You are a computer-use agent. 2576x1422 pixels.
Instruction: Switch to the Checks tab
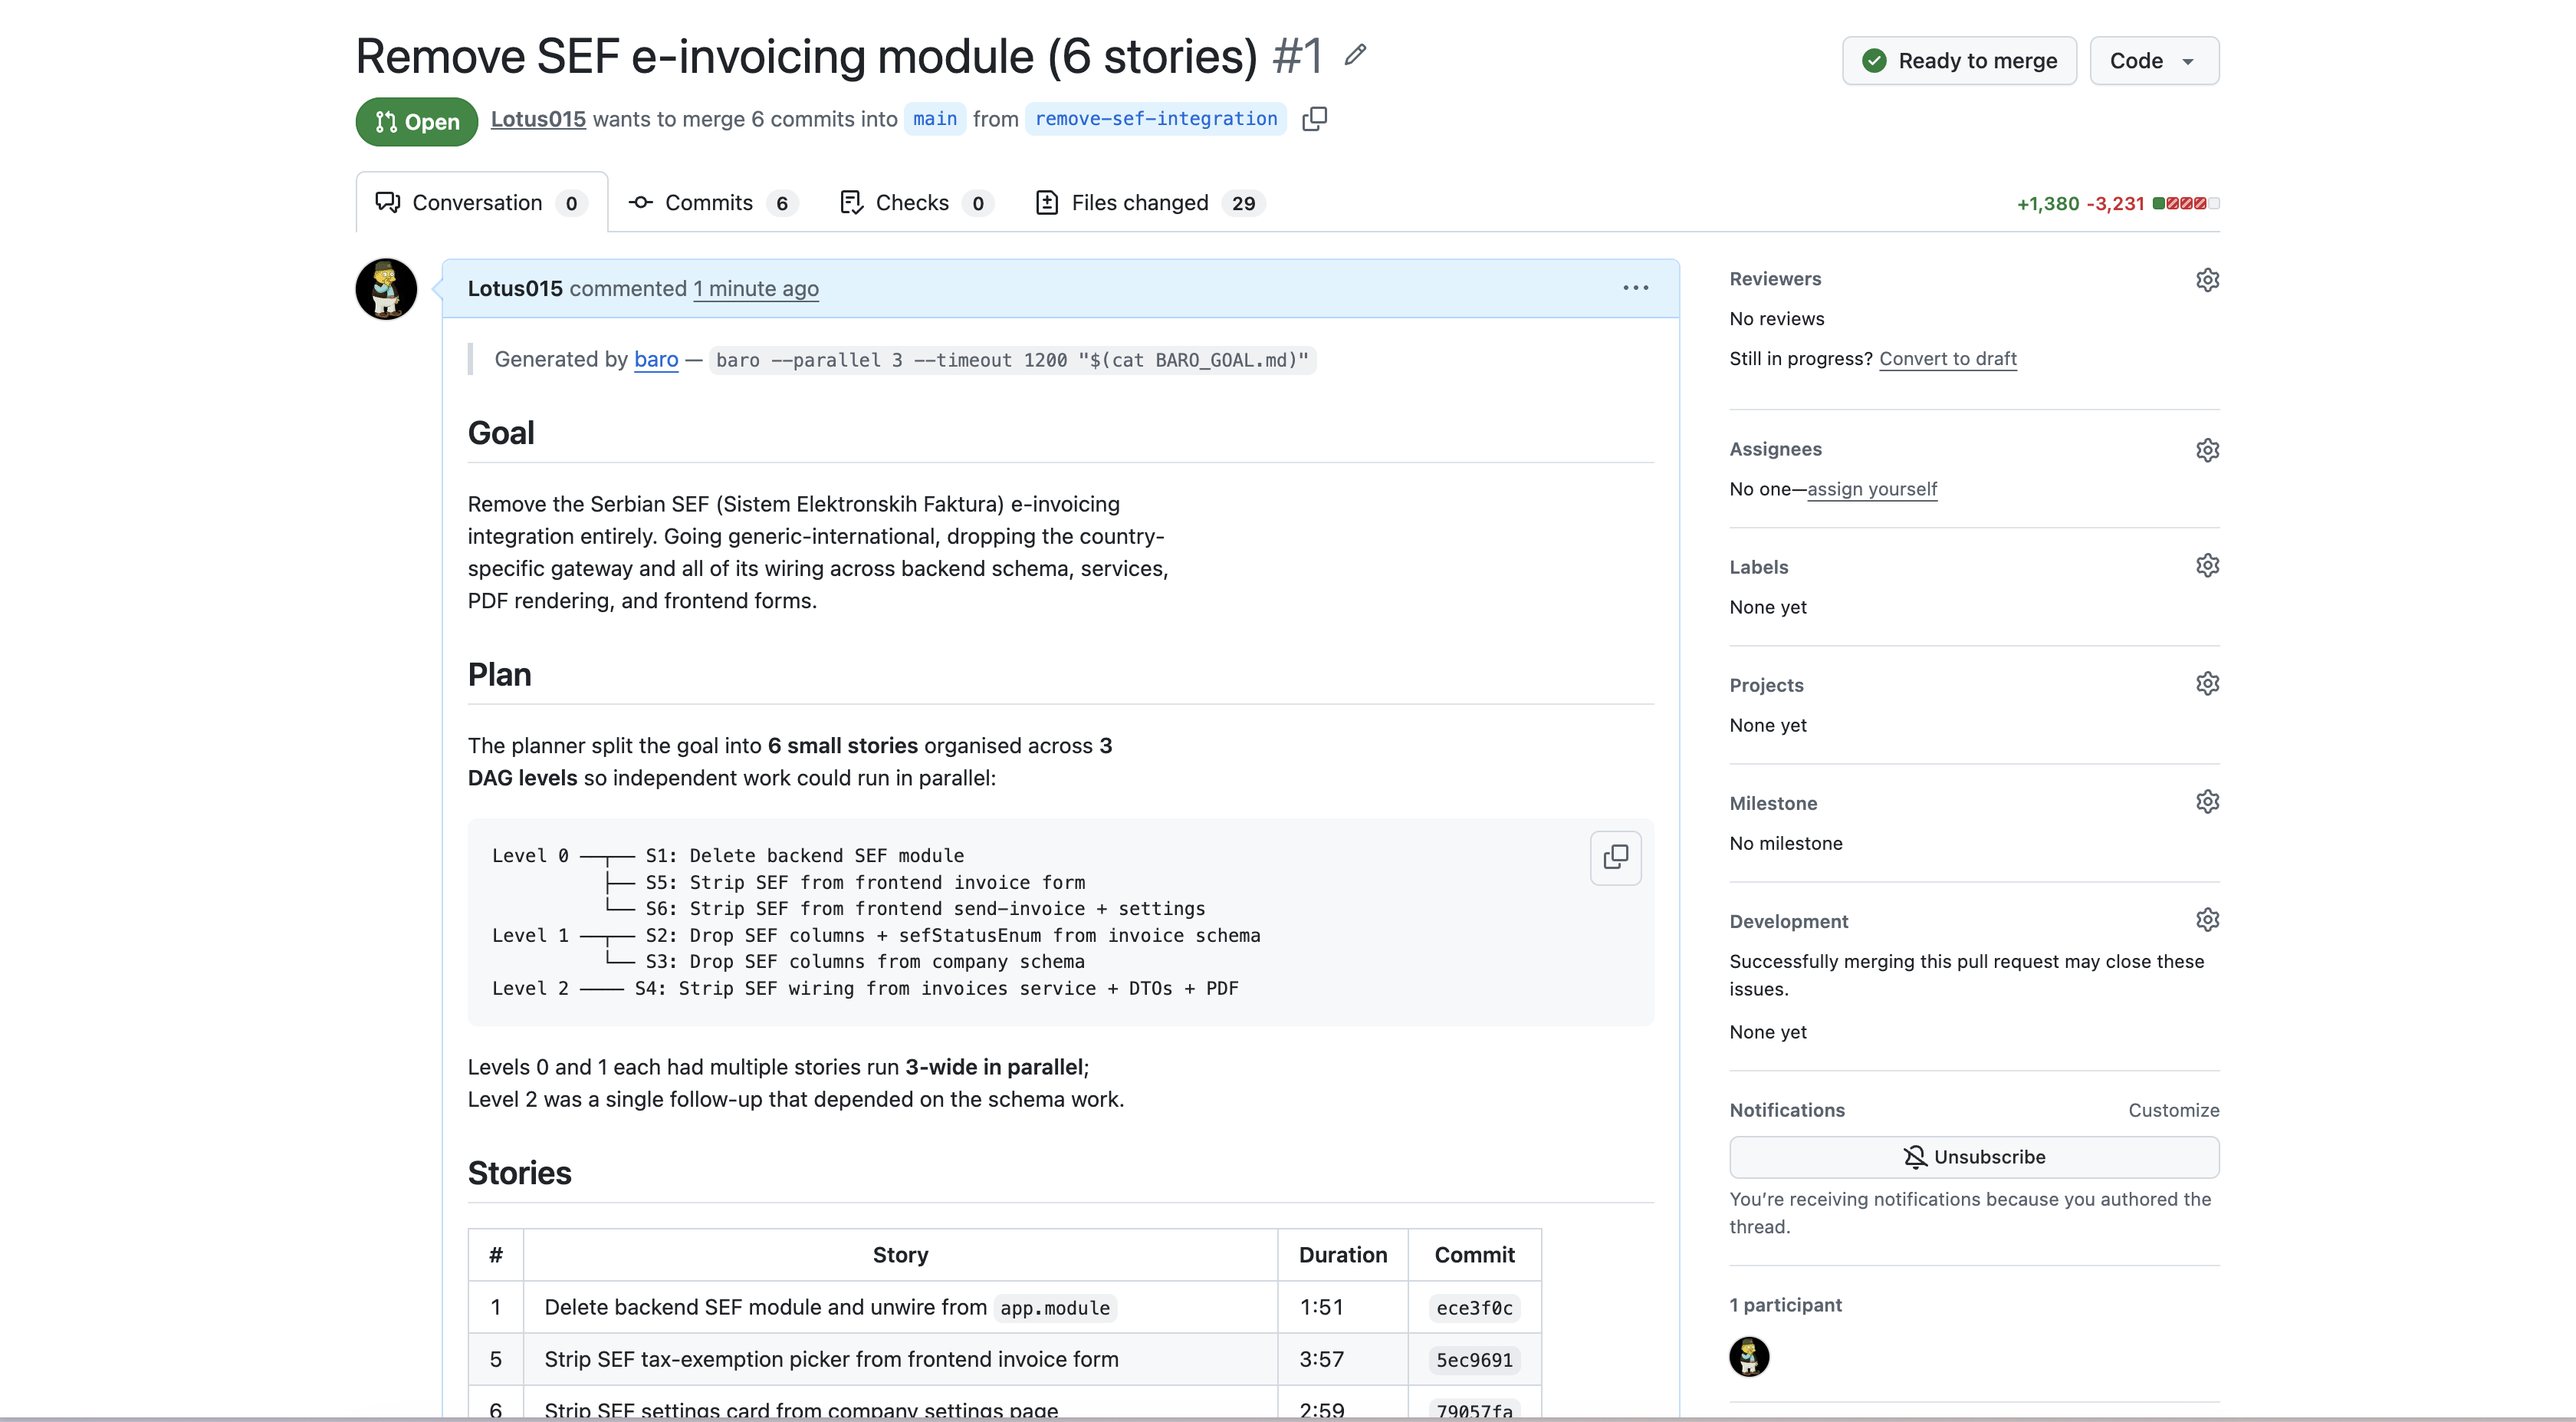point(916,203)
